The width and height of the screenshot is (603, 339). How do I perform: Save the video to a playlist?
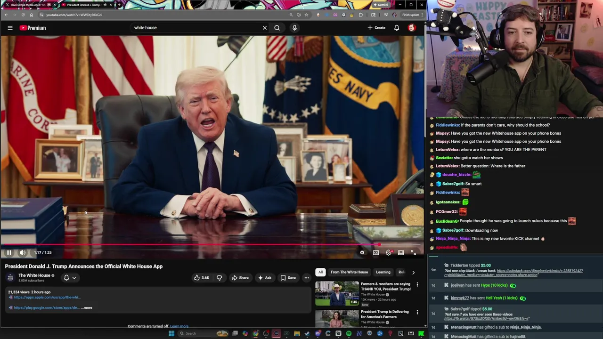[288, 278]
